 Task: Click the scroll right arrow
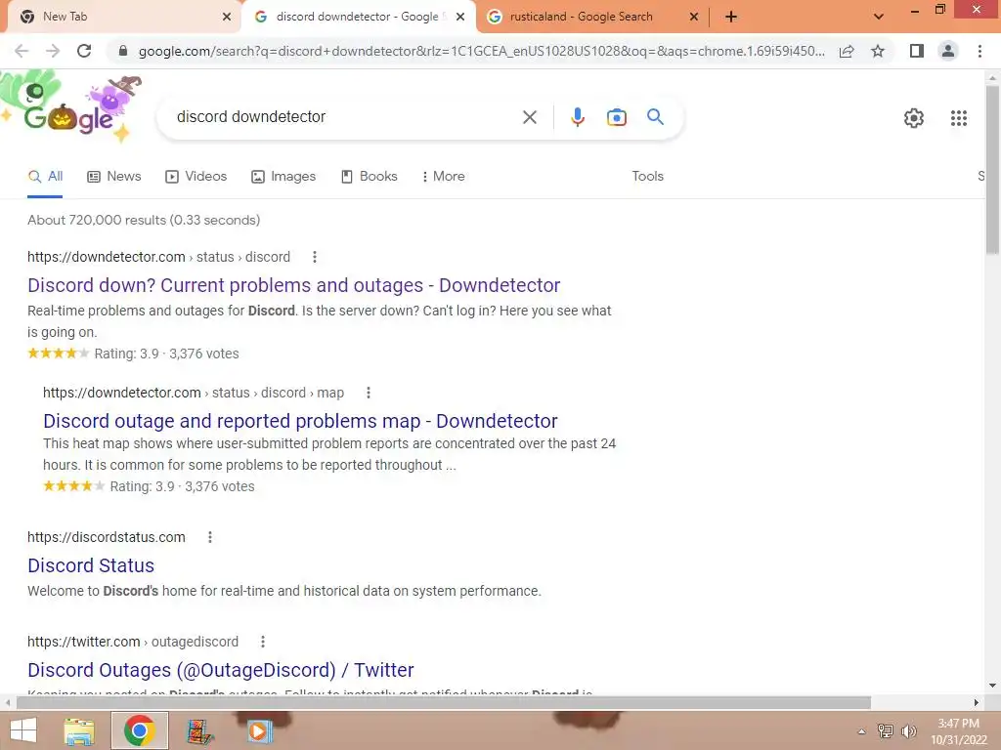(977, 703)
